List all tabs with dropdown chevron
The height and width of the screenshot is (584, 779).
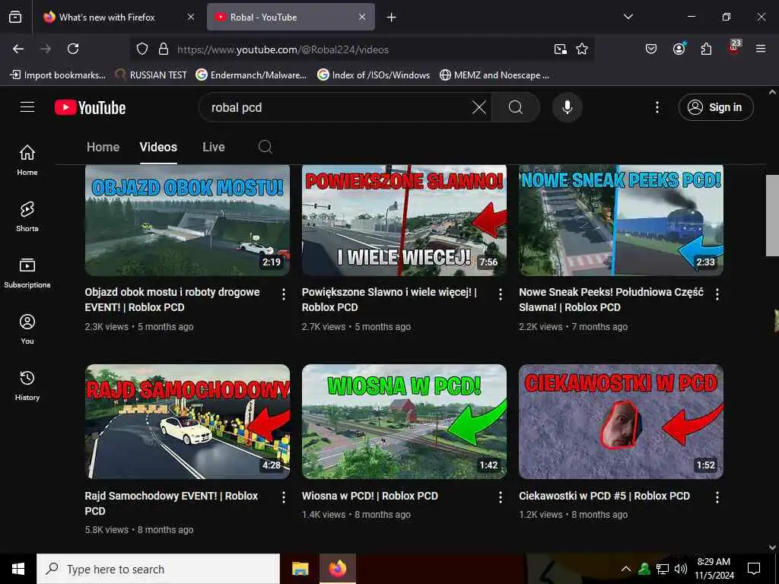(x=628, y=17)
